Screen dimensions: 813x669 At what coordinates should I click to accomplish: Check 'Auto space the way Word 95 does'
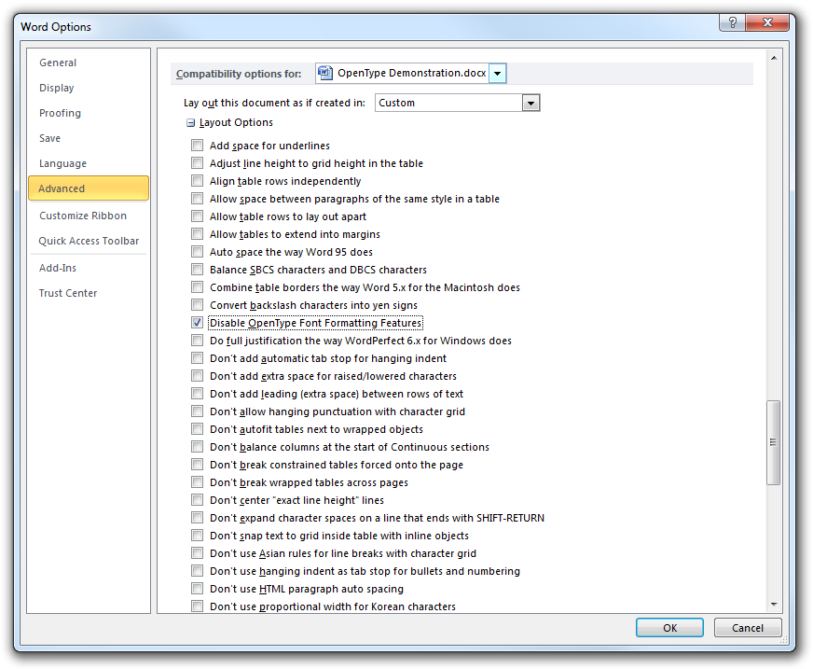pyautogui.click(x=197, y=251)
